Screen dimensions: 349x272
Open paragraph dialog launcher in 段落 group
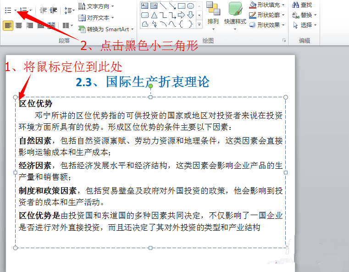pyautogui.click(x=133, y=40)
